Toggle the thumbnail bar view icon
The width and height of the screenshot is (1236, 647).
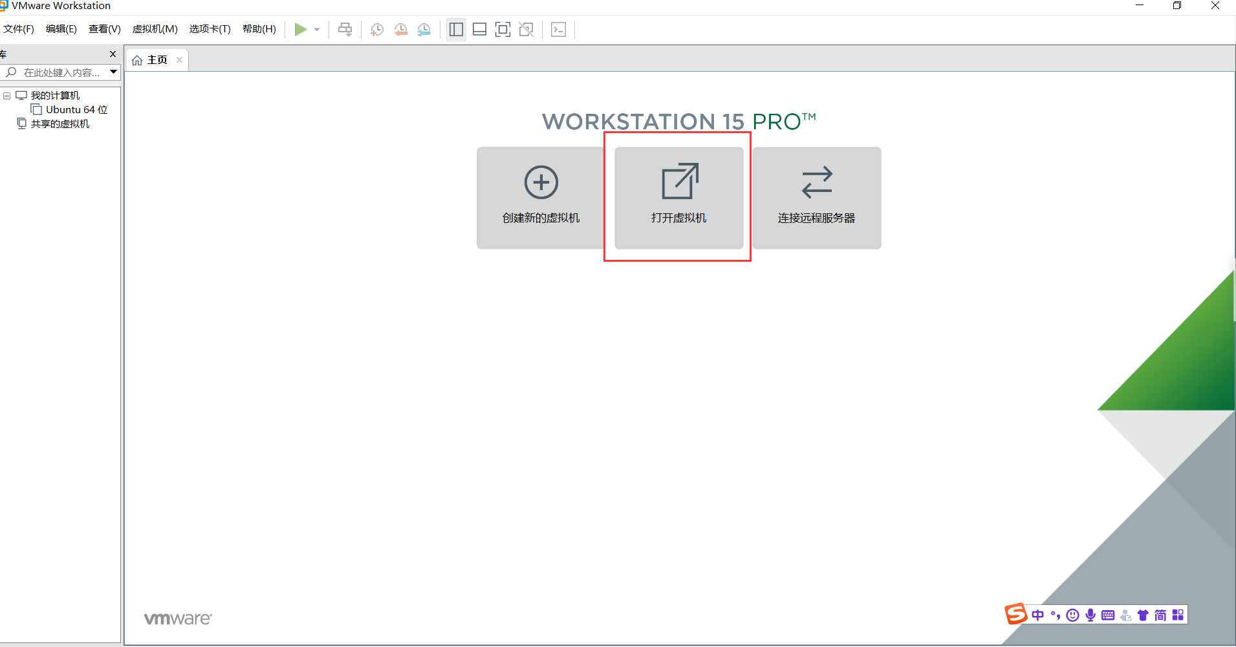coord(479,29)
